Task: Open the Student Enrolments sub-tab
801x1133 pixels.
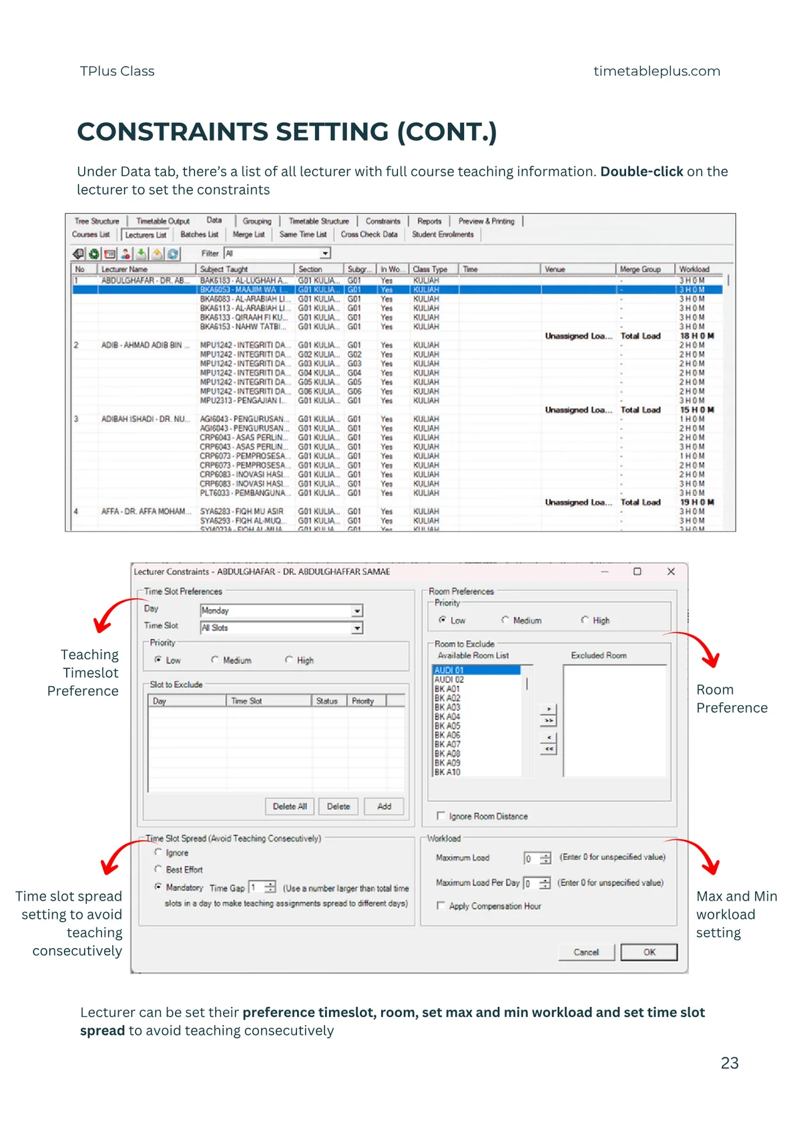Action: coord(443,234)
